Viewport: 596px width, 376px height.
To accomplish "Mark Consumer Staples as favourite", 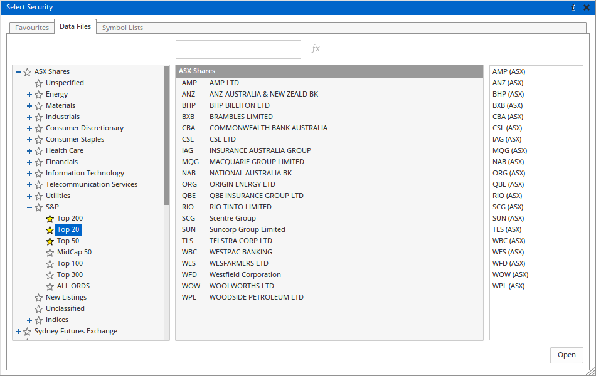I will [39, 140].
